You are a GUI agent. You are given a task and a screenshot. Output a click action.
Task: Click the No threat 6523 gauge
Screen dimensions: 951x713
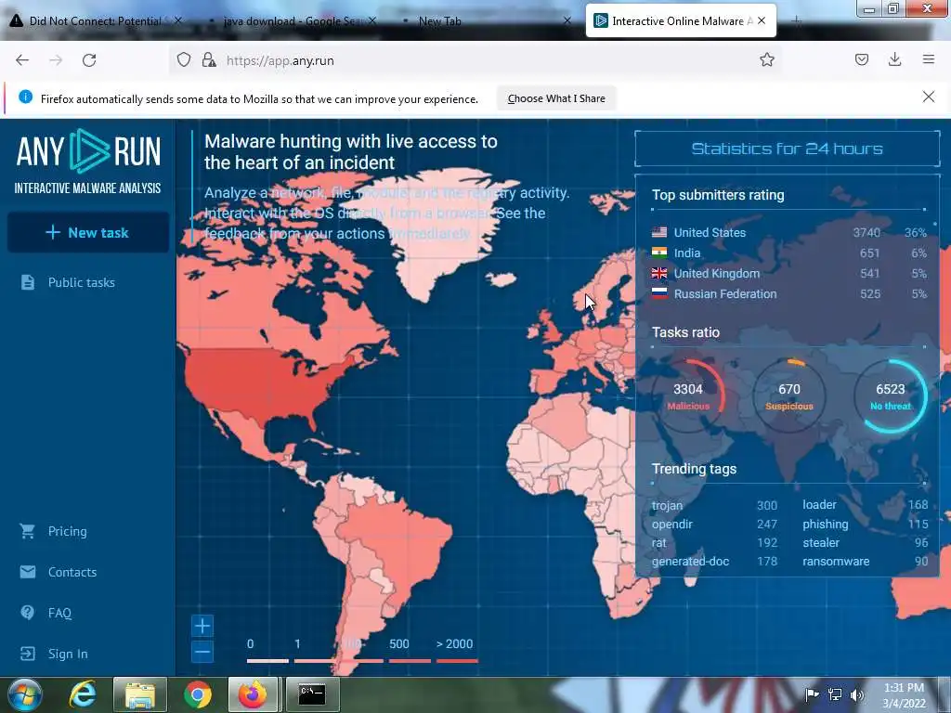pos(891,395)
